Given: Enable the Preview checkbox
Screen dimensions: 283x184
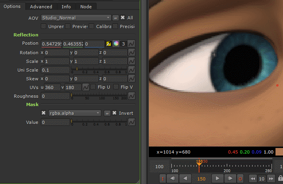Looking at the screenshot, I should pyautogui.click(x=68, y=27).
